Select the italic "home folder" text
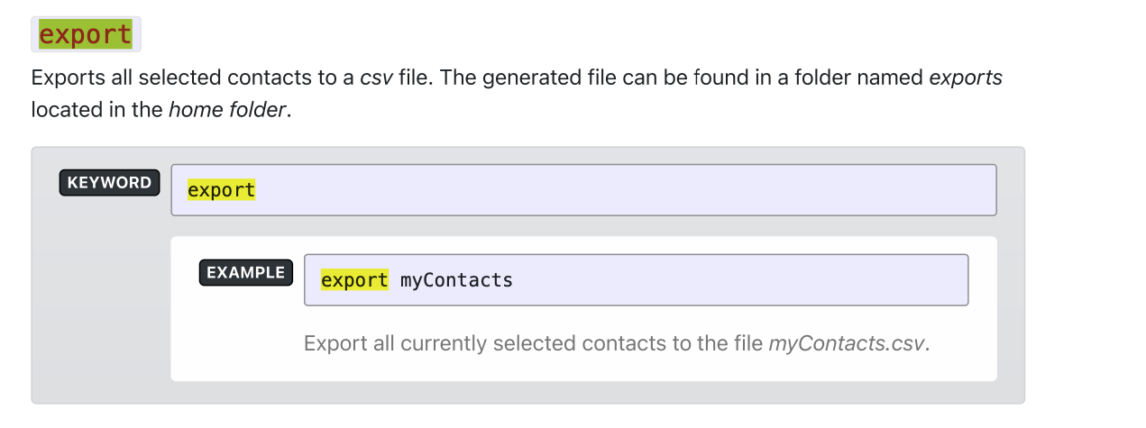Viewport: 1146px width, 428px height. [227, 110]
